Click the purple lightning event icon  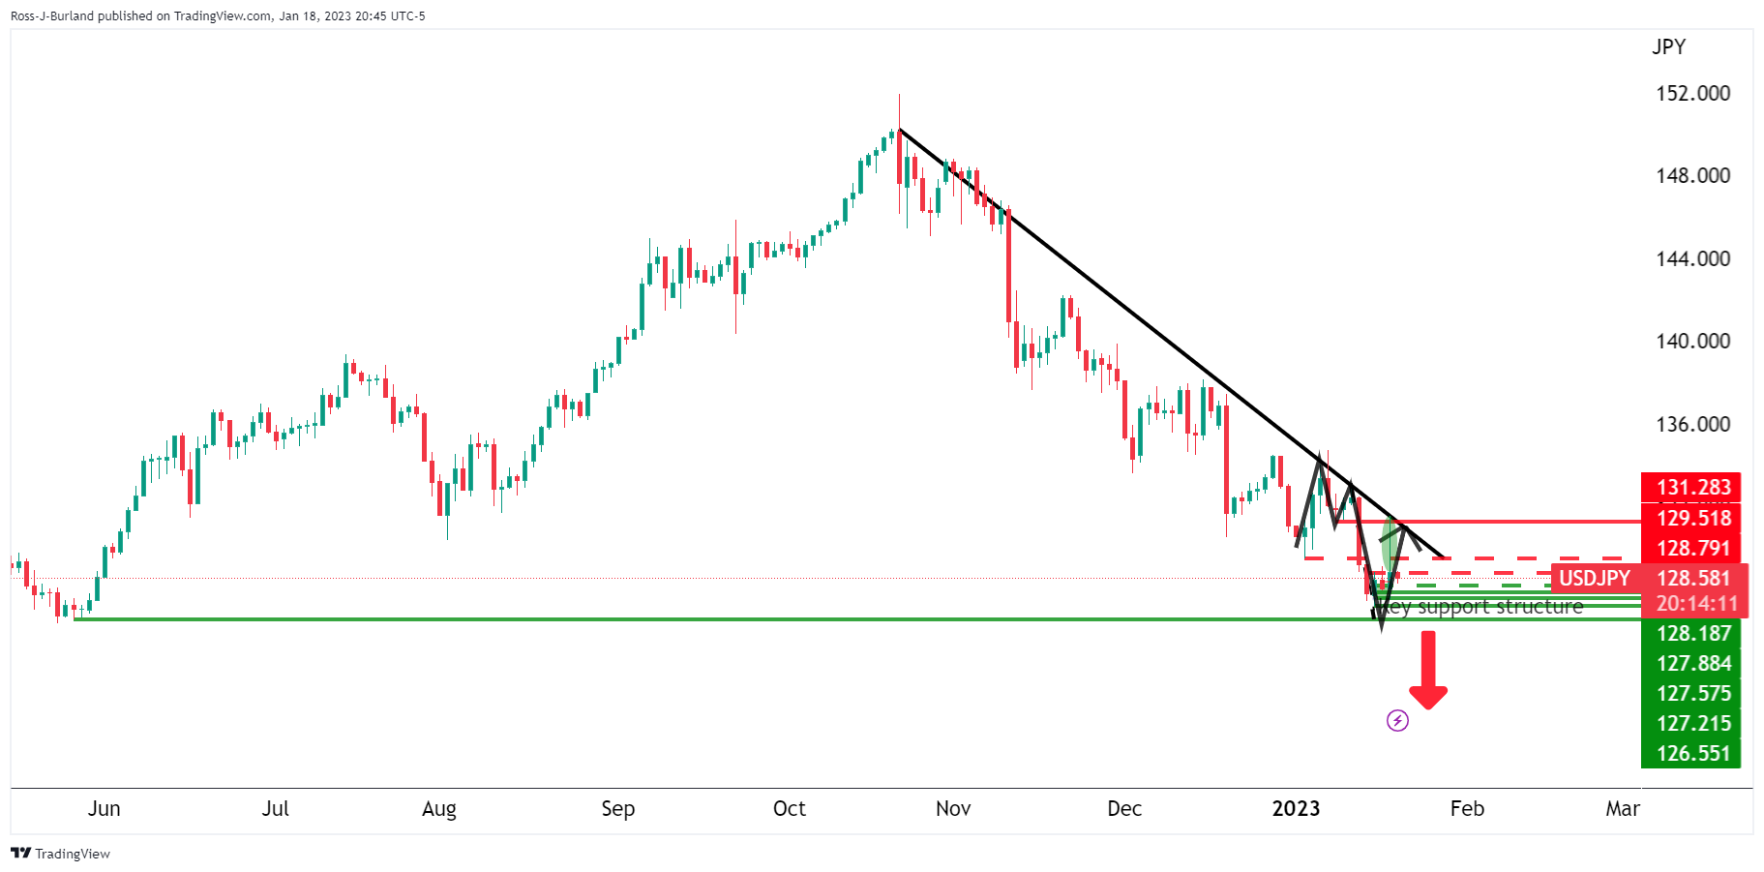tap(1397, 720)
